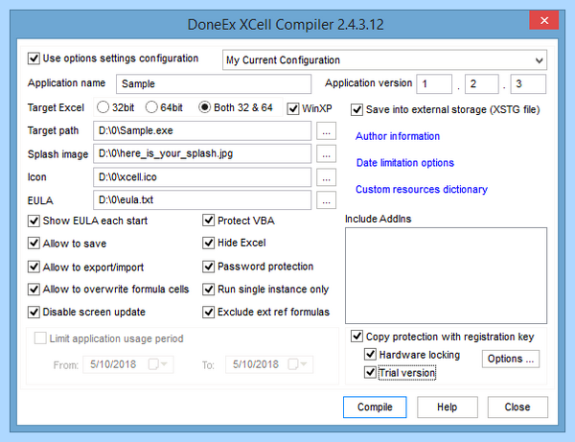Toggle Disable screen update checkbox
575x442 pixels.
pyautogui.click(x=34, y=313)
